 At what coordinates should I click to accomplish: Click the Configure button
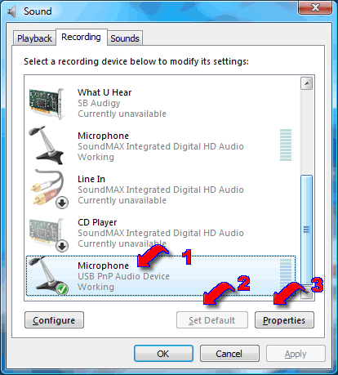pos(54,320)
